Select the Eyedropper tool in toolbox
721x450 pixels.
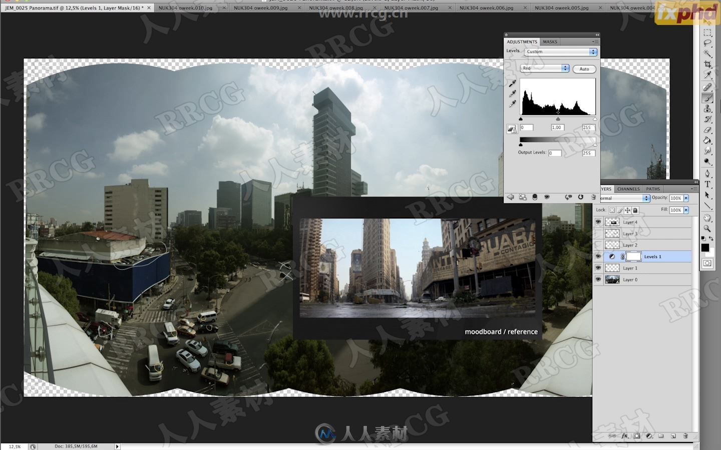point(707,74)
